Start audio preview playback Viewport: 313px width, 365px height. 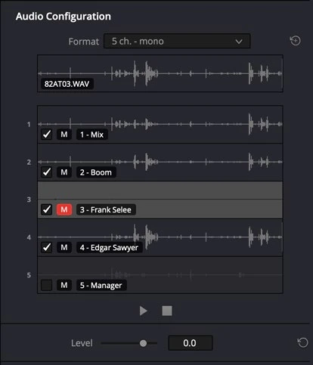click(x=144, y=311)
